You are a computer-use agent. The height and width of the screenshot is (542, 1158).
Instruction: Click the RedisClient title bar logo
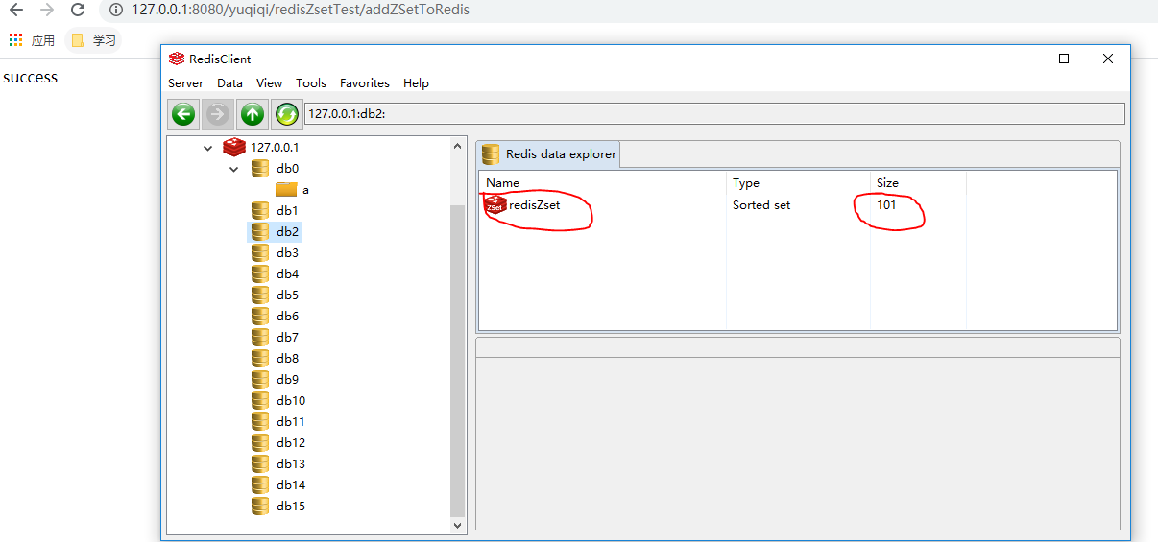coord(176,59)
